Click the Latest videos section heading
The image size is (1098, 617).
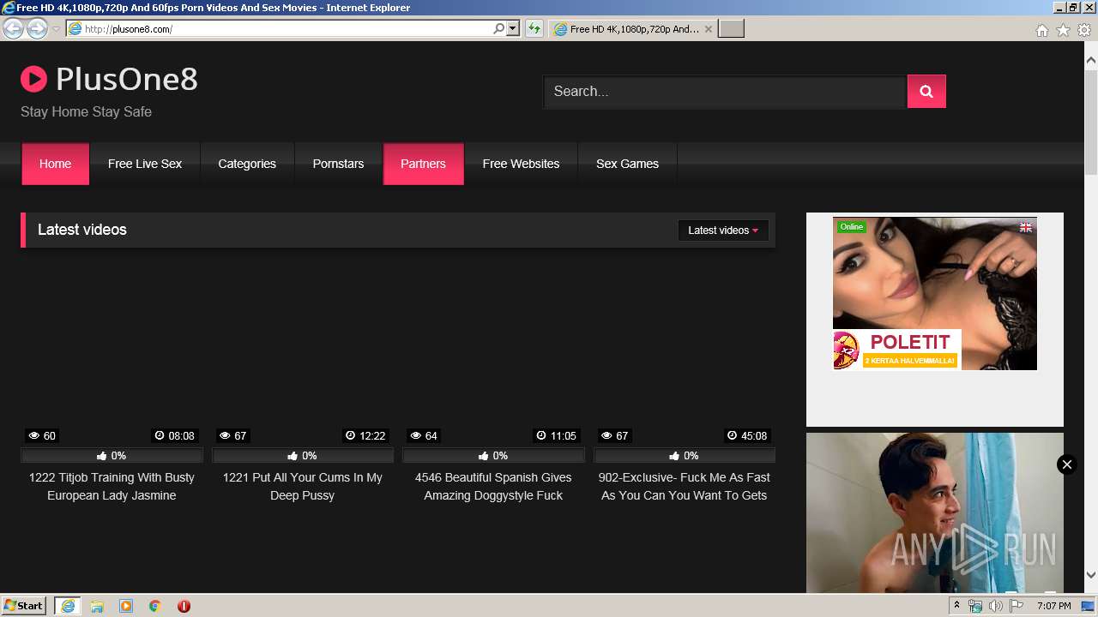(82, 230)
